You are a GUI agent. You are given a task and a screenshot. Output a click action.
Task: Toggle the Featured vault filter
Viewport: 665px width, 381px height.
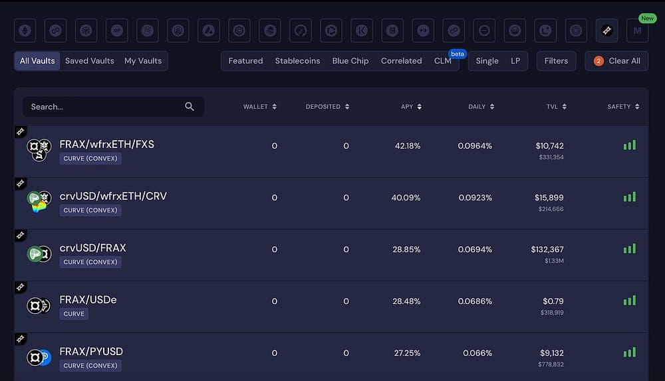[x=245, y=61]
